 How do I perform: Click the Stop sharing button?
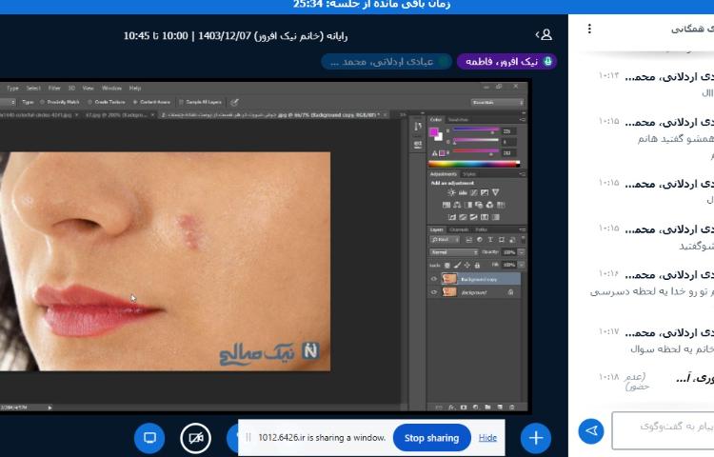(x=431, y=438)
